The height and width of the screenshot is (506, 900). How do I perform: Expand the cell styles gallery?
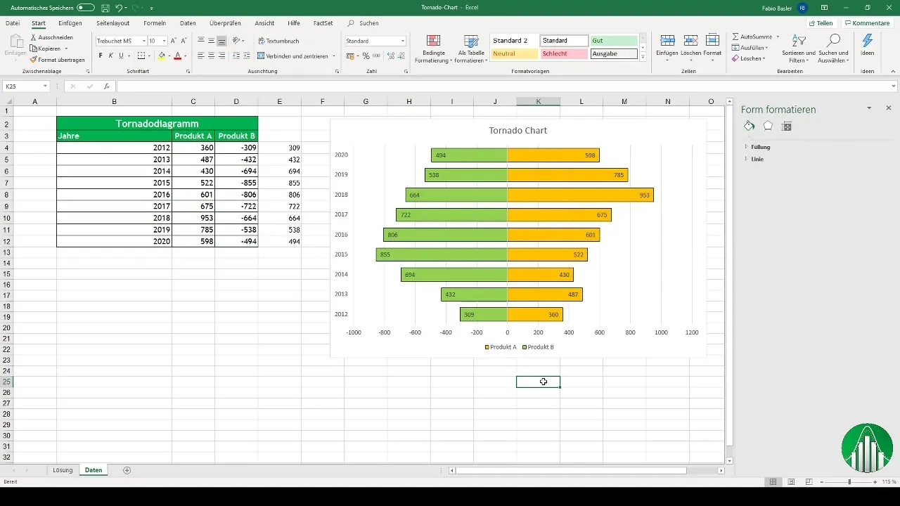pyautogui.click(x=643, y=58)
